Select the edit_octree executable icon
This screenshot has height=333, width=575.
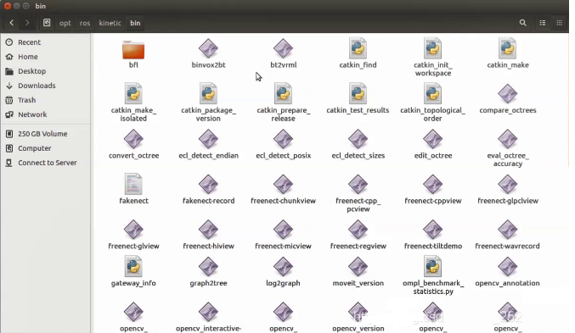click(x=432, y=139)
